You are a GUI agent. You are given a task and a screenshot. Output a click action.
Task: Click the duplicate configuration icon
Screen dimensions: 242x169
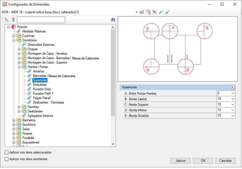coord(148,12)
